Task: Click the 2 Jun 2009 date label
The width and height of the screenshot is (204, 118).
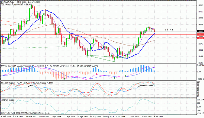Action: [120, 116]
